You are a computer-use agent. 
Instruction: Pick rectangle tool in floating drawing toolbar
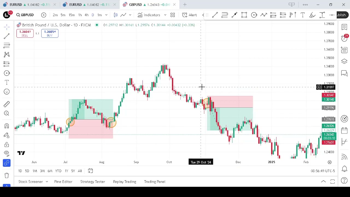244,15
